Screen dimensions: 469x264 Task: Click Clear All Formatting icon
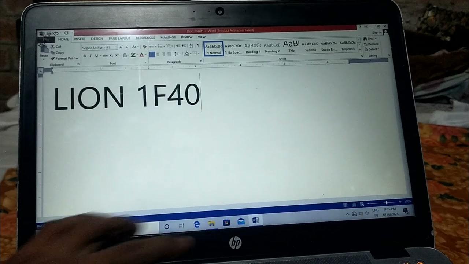click(x=144, y=47)
